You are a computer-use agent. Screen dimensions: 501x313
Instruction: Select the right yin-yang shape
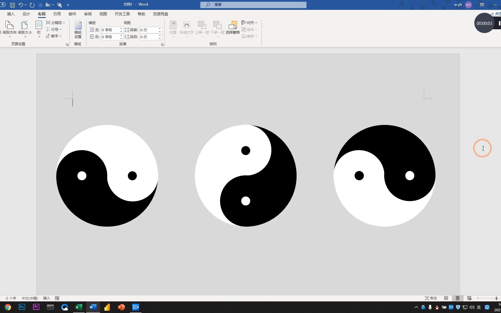click(384, 176)
